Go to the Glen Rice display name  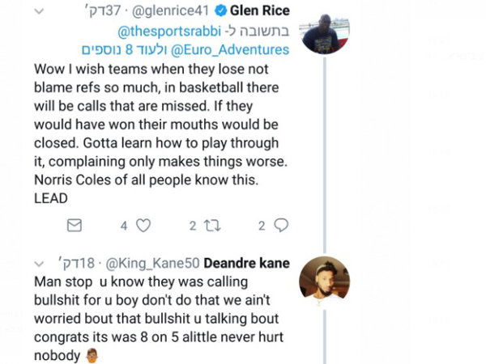[x=258, y=12]
